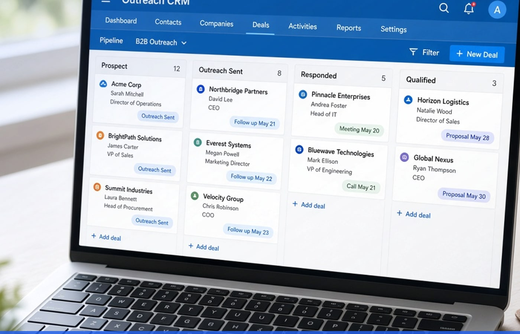Click the "Call May 21" tag

click(x=361, y=187)
